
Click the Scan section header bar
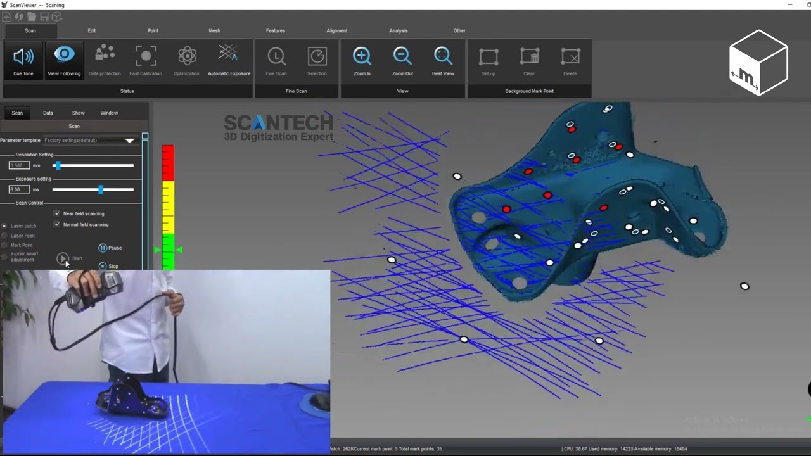74,126
